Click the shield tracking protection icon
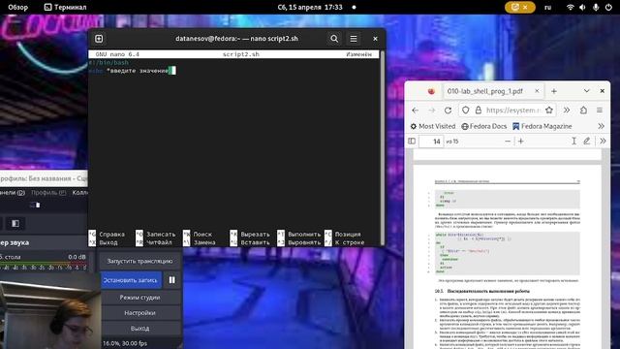The width and height of the screenshot is (620, 349). pos(465,110)
